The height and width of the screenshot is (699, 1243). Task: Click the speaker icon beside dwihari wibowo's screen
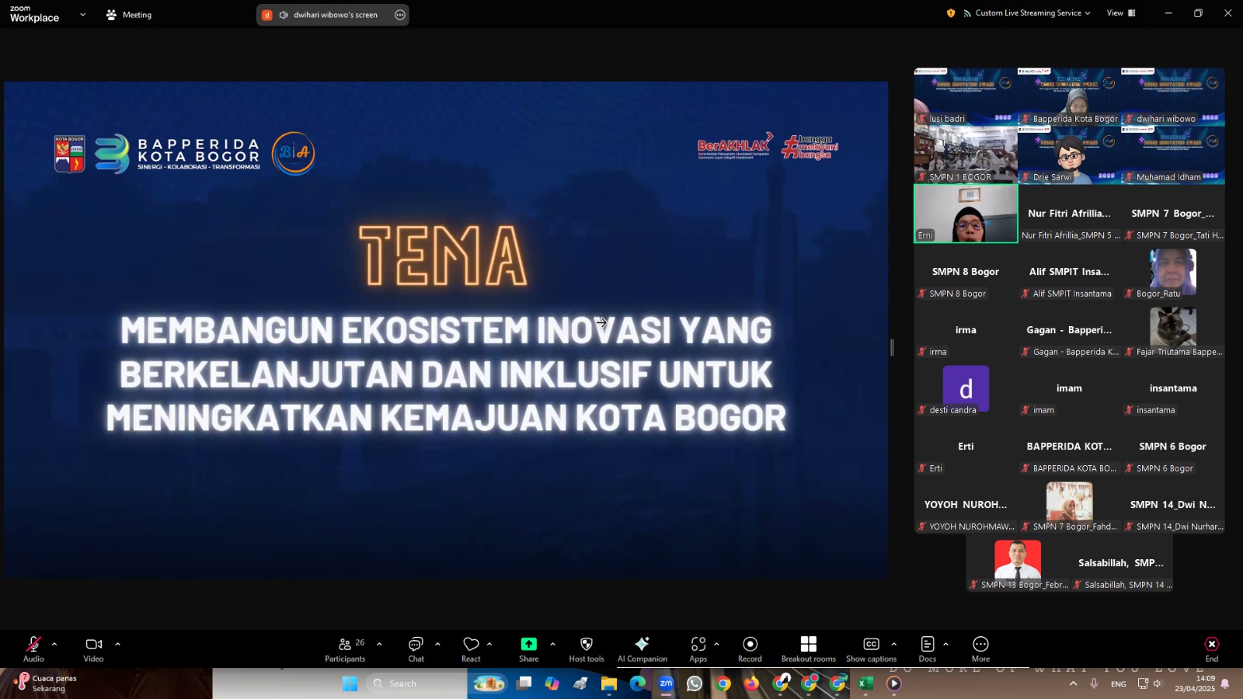coord(284,15)
